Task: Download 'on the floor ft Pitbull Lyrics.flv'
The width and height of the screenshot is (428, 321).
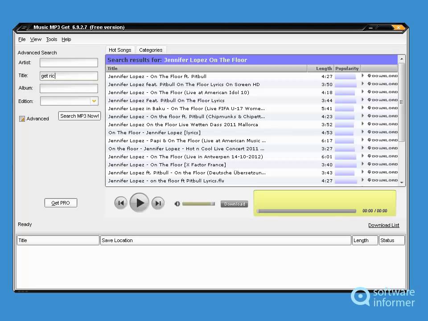Action: [x=383, y=180]
